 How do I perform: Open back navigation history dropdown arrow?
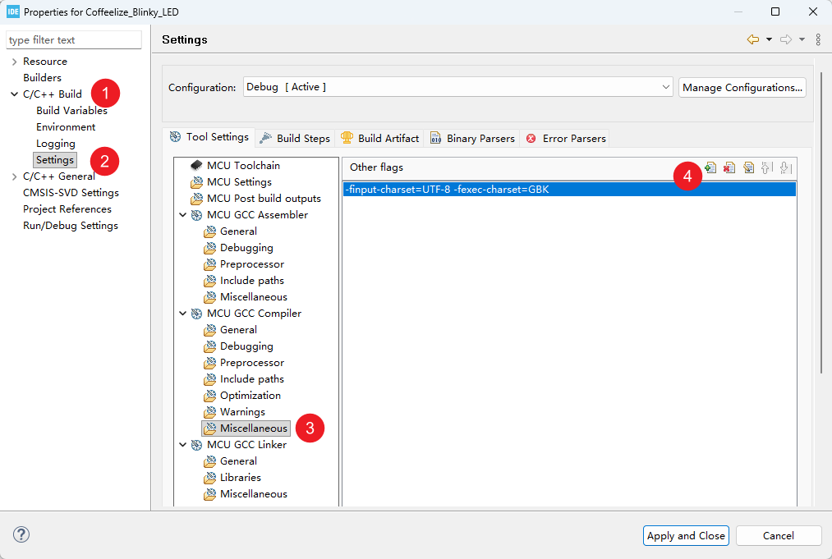(x=769, y=39)
